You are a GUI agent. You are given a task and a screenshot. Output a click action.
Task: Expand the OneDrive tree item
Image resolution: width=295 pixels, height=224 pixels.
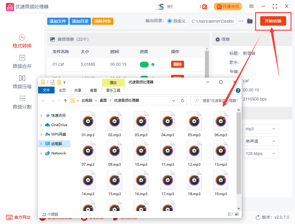(41, 125)
